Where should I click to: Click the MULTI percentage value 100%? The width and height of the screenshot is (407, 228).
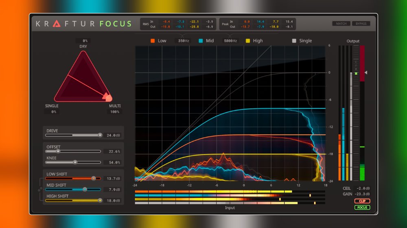pyautogui.click(x=114, y=112)
